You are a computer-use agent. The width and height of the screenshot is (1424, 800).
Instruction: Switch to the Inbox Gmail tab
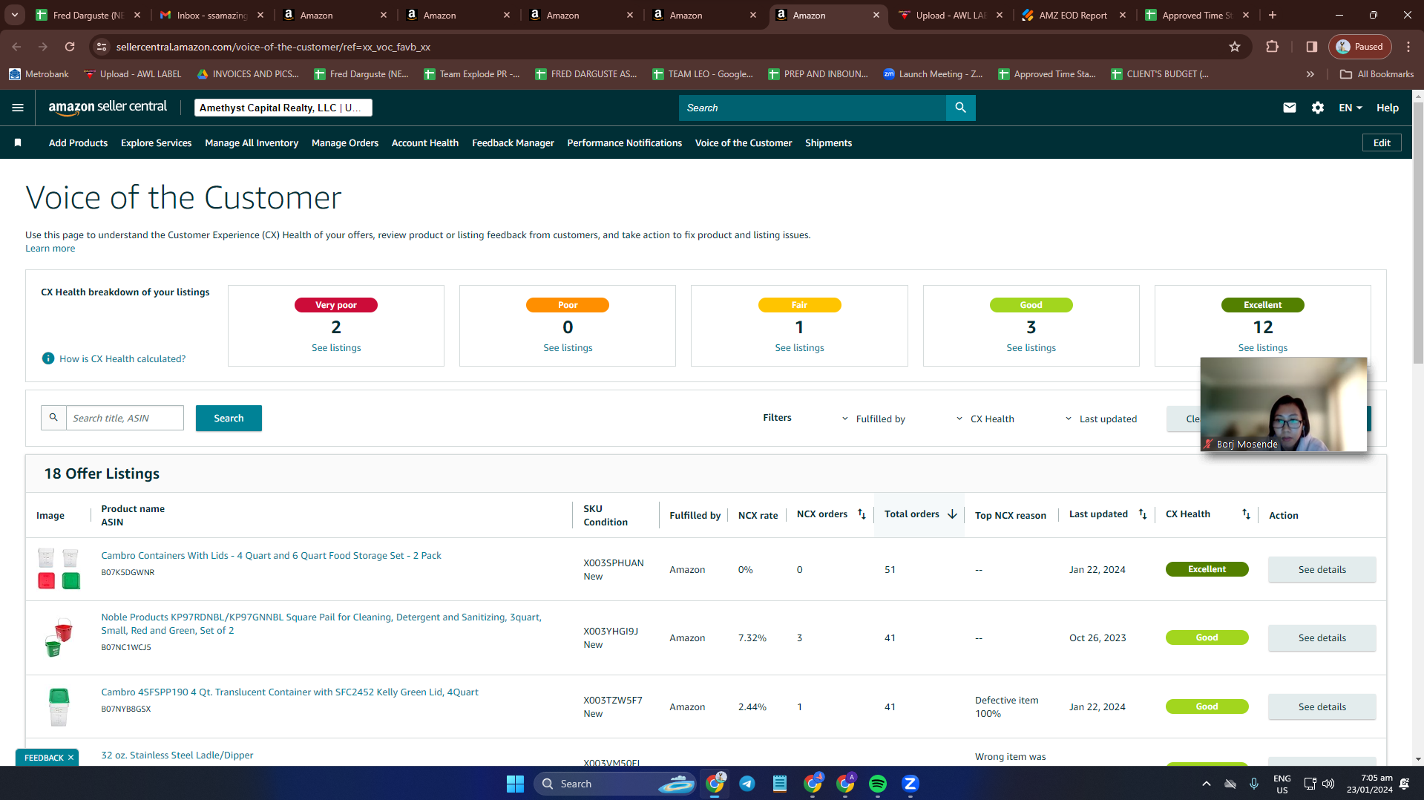[x=212, y=15]
